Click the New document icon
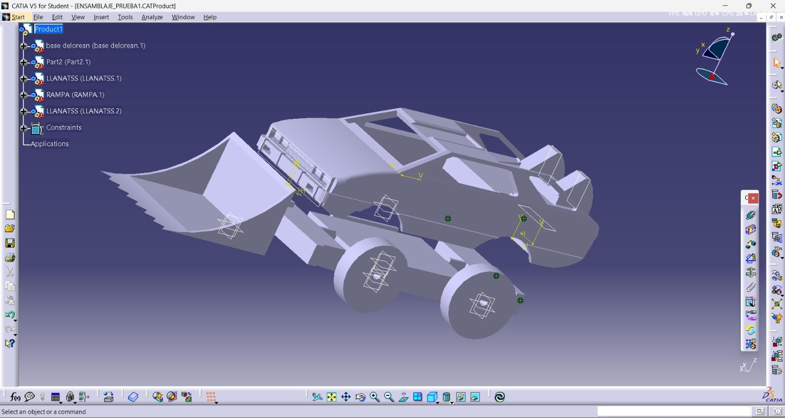Image resolution: width=785 pixels, height=418 pixels. pyautogui.click(x=10, y=214)
